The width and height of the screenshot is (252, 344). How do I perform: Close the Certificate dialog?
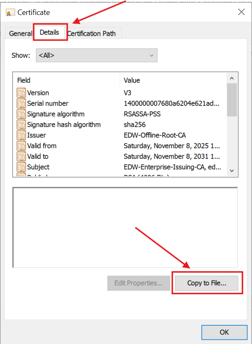241,12
